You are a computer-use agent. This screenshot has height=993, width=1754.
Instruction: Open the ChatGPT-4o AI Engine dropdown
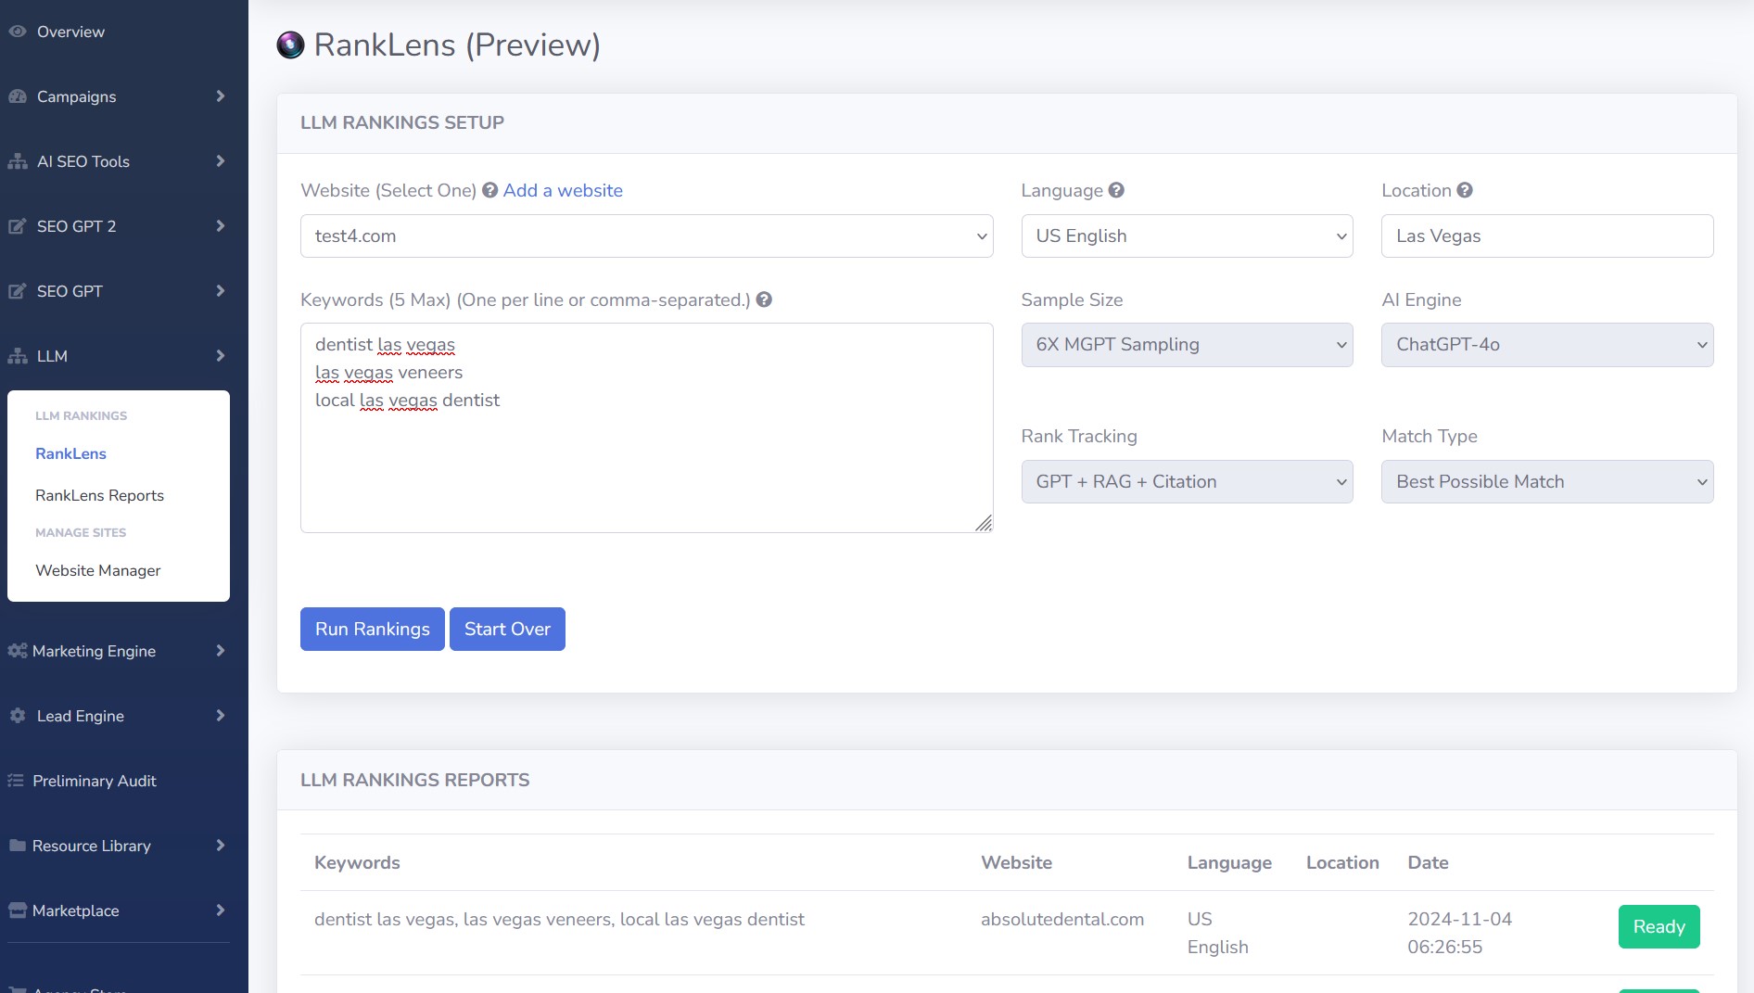click(1547, 345)
